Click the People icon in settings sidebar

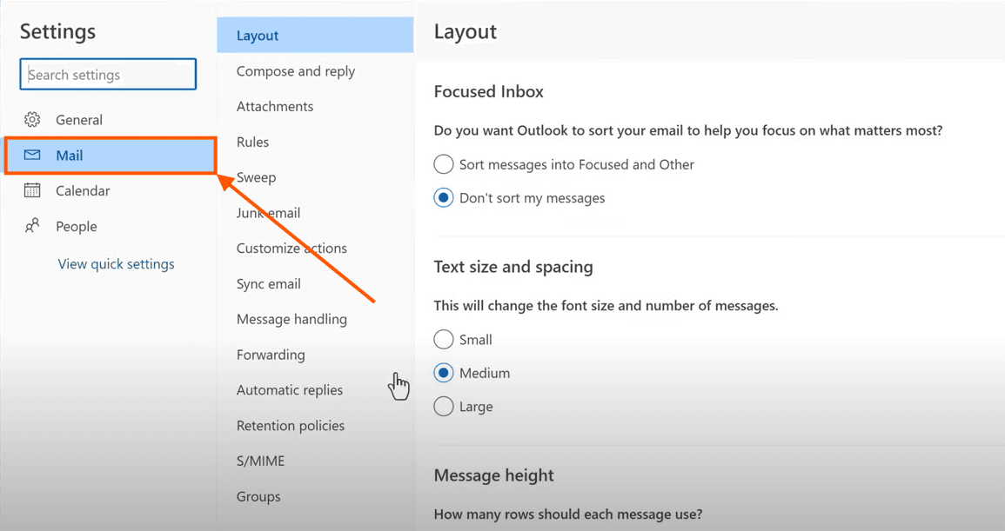click(x=32, y=226)
